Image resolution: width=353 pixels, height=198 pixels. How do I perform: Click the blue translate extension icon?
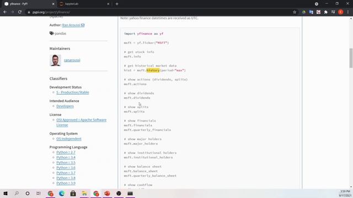coord(311,12)
